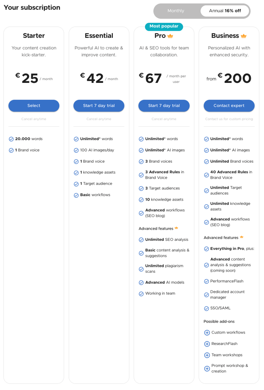The width and height of the screenshot is (264, 390).
Task: Click the crown icon beside Business title
Action: [244, 36]
